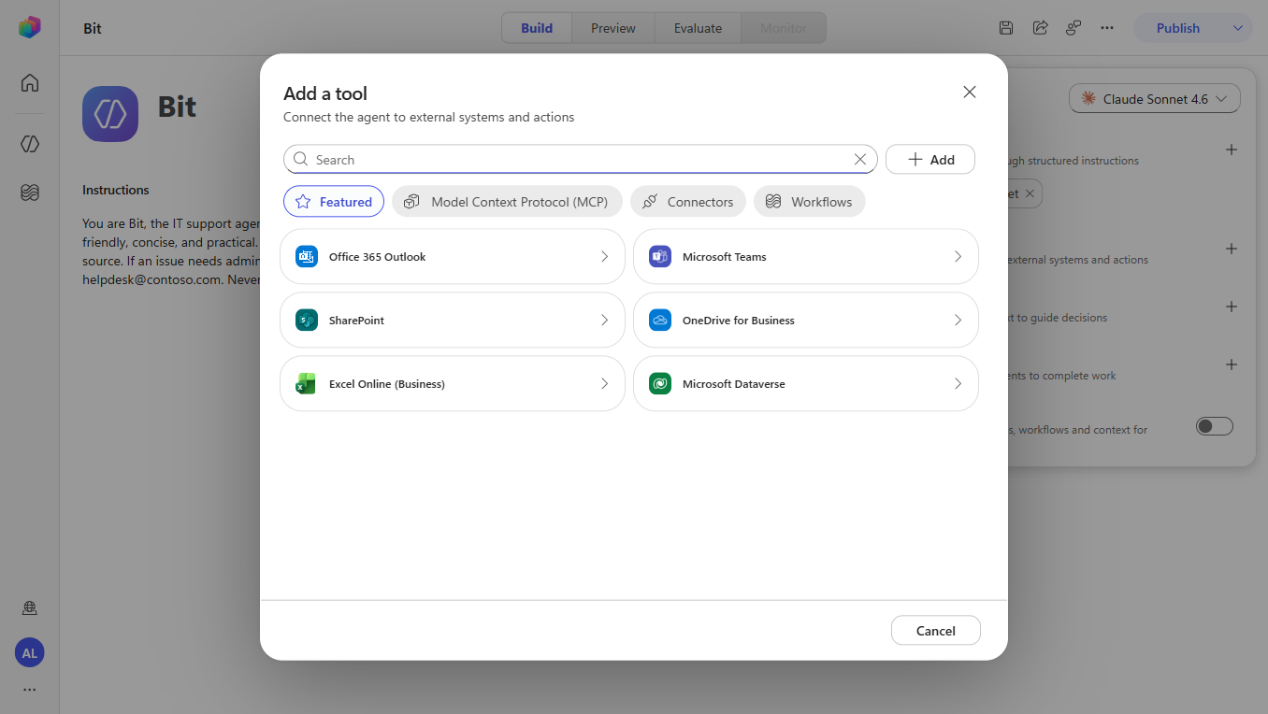1268x714 pixels.
Task: Select the Workflows filter tab
Action: [x=810, y=201]
